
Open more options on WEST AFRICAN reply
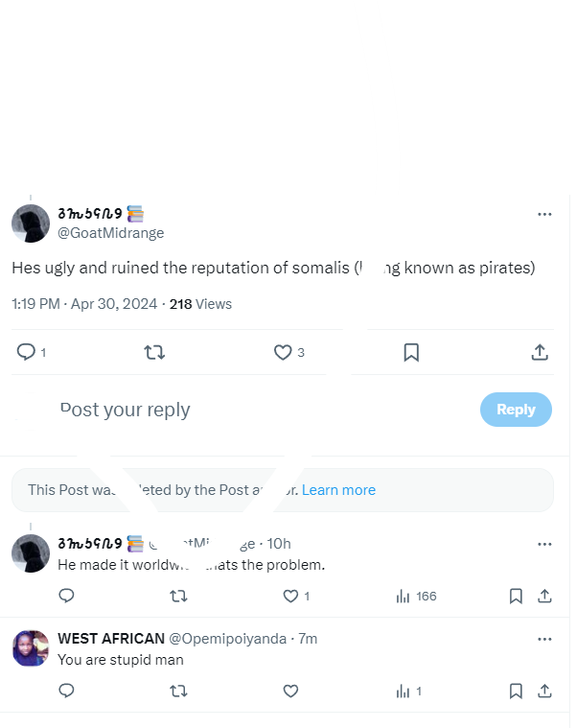point(544,640)
